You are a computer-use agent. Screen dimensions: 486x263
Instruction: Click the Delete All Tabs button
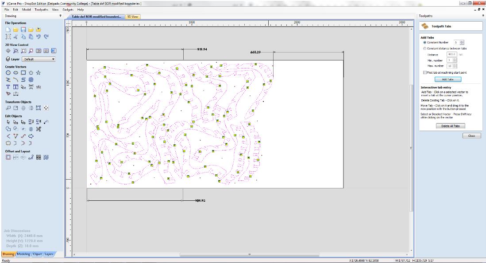(450, 126)
